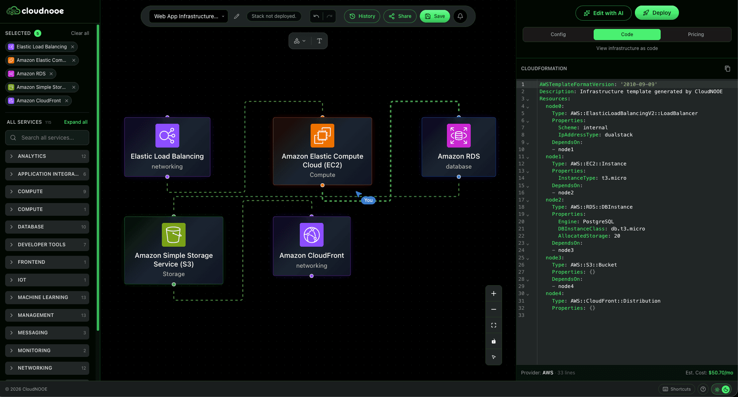Click the Deploy button
The image size is (738, 397).
coord(657,13)
